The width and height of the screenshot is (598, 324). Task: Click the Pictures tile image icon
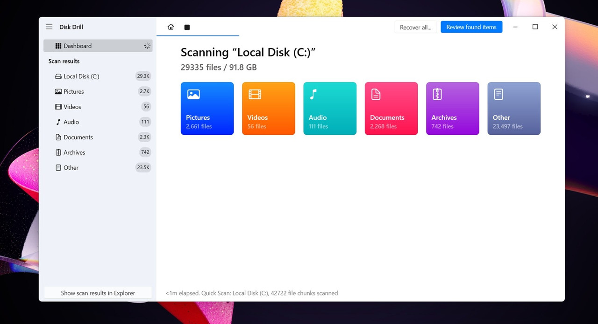coord(193,94)
